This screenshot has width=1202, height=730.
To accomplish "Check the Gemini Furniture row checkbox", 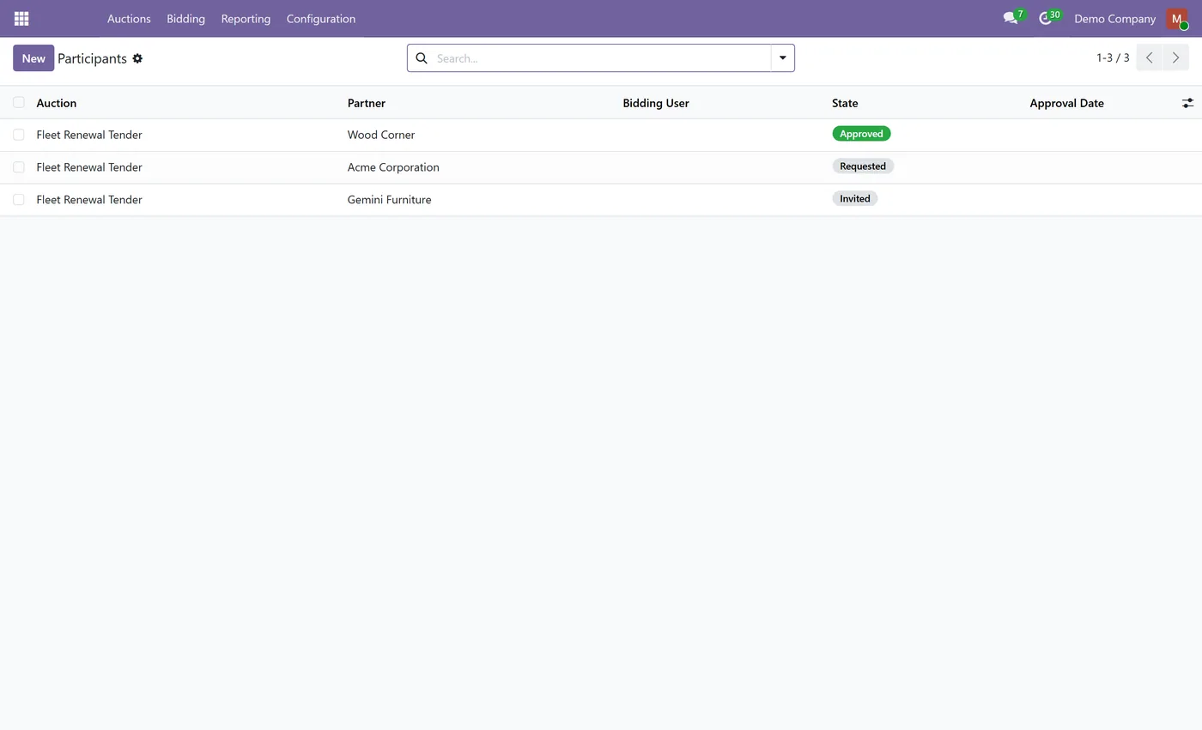I will pyautogui.click(x=19, y=199).
